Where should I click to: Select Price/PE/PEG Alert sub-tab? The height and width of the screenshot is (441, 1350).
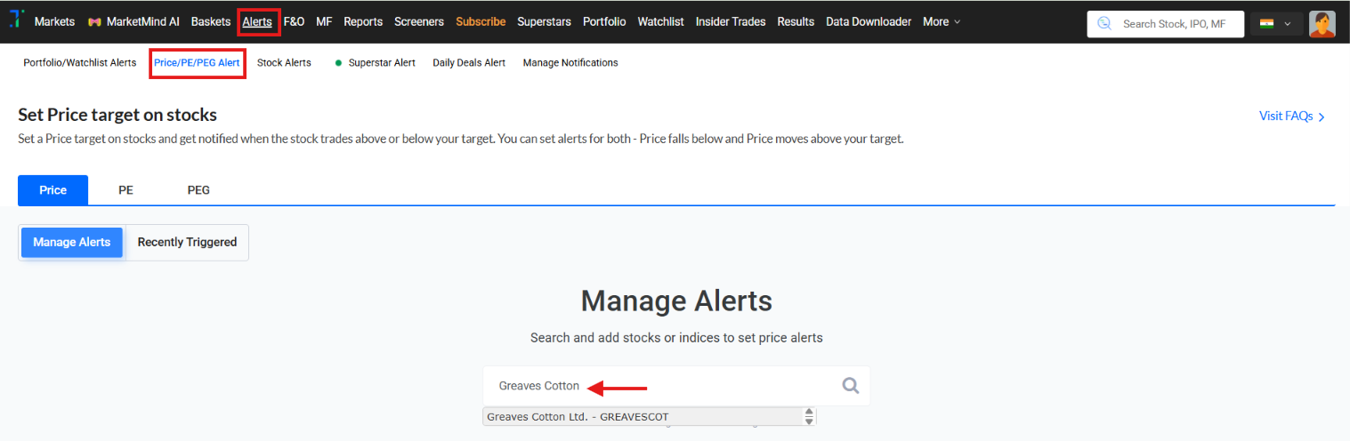tap(197, 63)
